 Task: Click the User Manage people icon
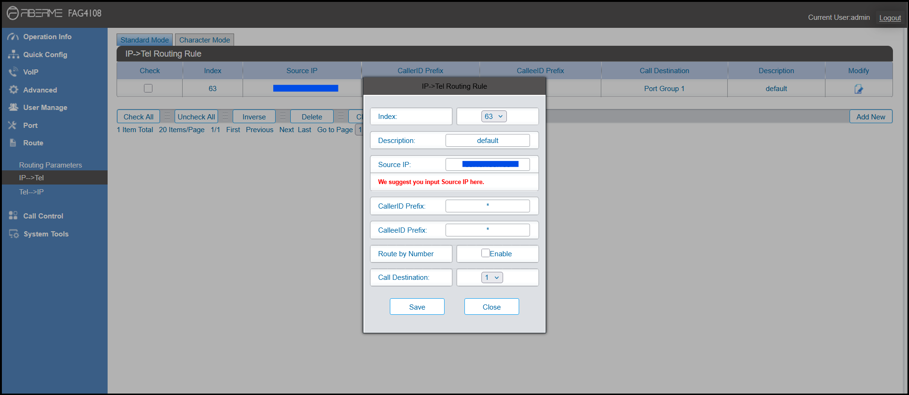click(13, 107)
